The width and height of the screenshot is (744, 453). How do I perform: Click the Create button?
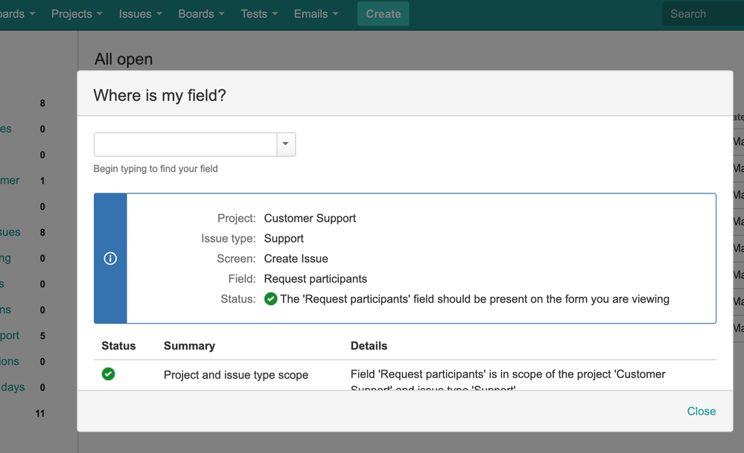[383, 14]
